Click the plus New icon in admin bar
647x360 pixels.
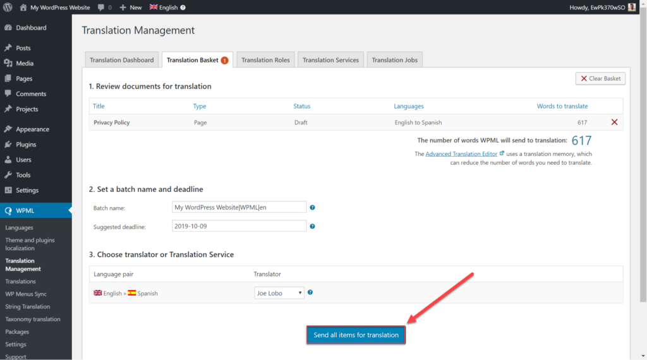pyautogui.click(x=123, y=8)
